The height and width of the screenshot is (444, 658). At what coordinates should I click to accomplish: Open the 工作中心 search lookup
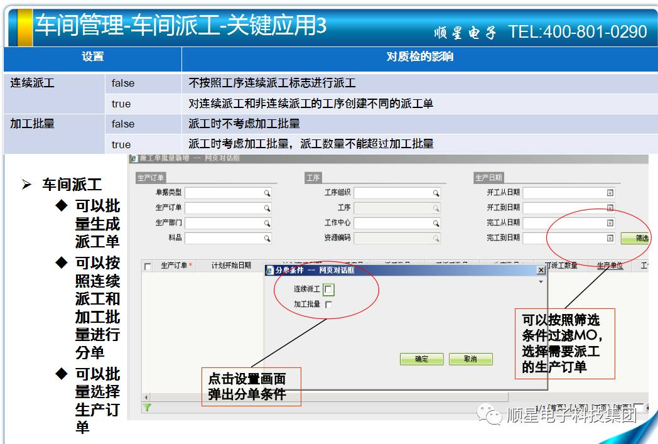point(436,223)
